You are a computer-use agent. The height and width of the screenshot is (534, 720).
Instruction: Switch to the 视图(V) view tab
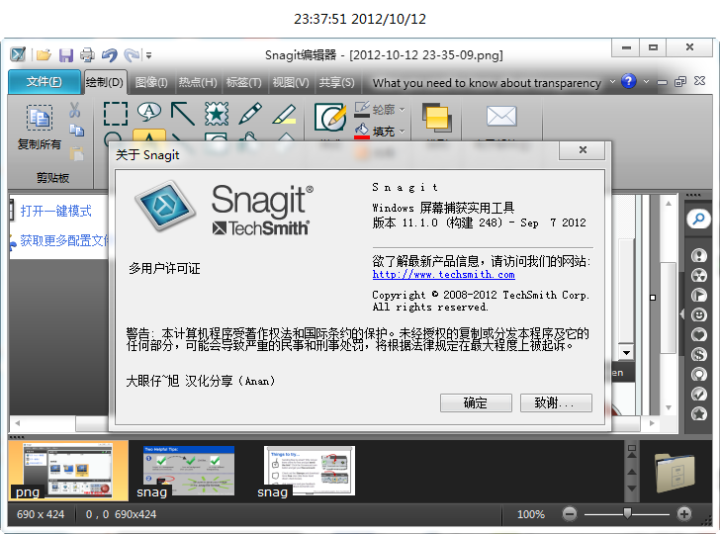(291, 83)
